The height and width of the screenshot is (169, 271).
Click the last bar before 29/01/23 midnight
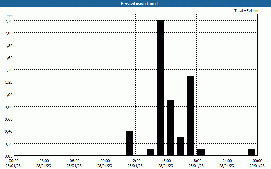[x=252, y=153]
